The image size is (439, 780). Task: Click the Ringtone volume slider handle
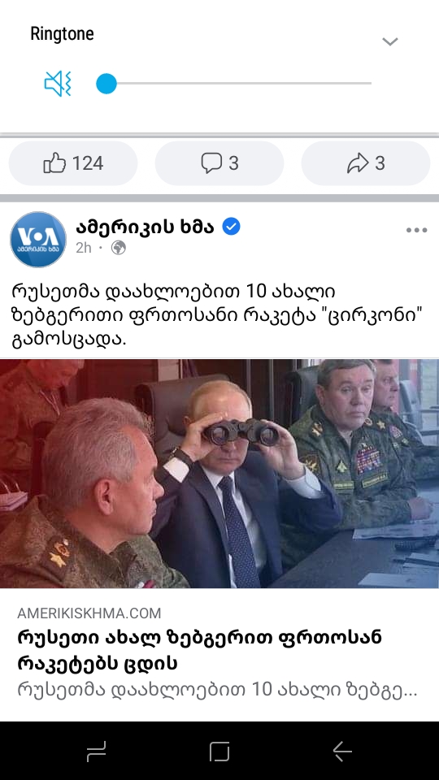tap(106, 84)
